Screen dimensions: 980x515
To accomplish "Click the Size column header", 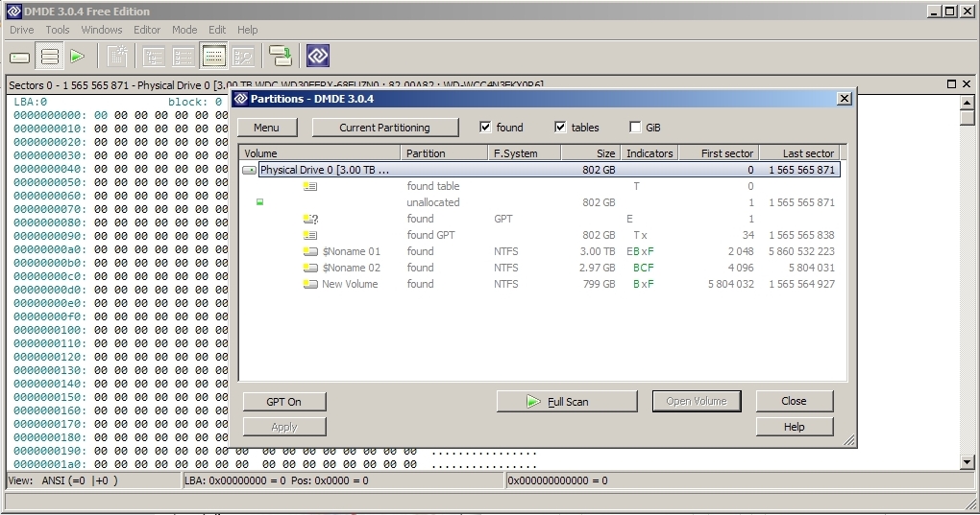I will pyautogui.click(x=591, y=152).
